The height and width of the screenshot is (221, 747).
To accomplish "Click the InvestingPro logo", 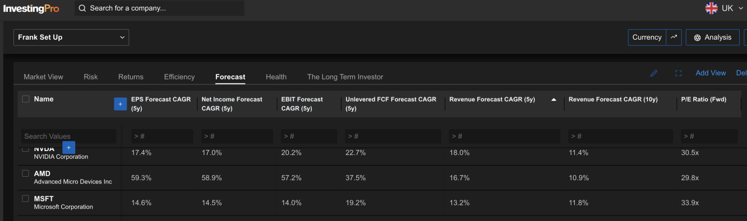I will (31, 8).
